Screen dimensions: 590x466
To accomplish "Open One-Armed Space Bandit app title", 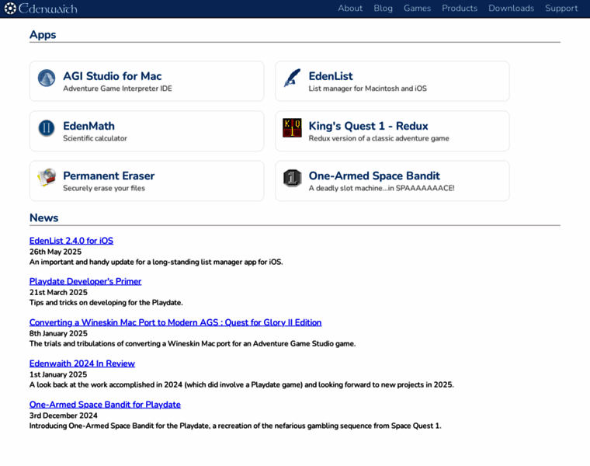I will pos(374,176).
